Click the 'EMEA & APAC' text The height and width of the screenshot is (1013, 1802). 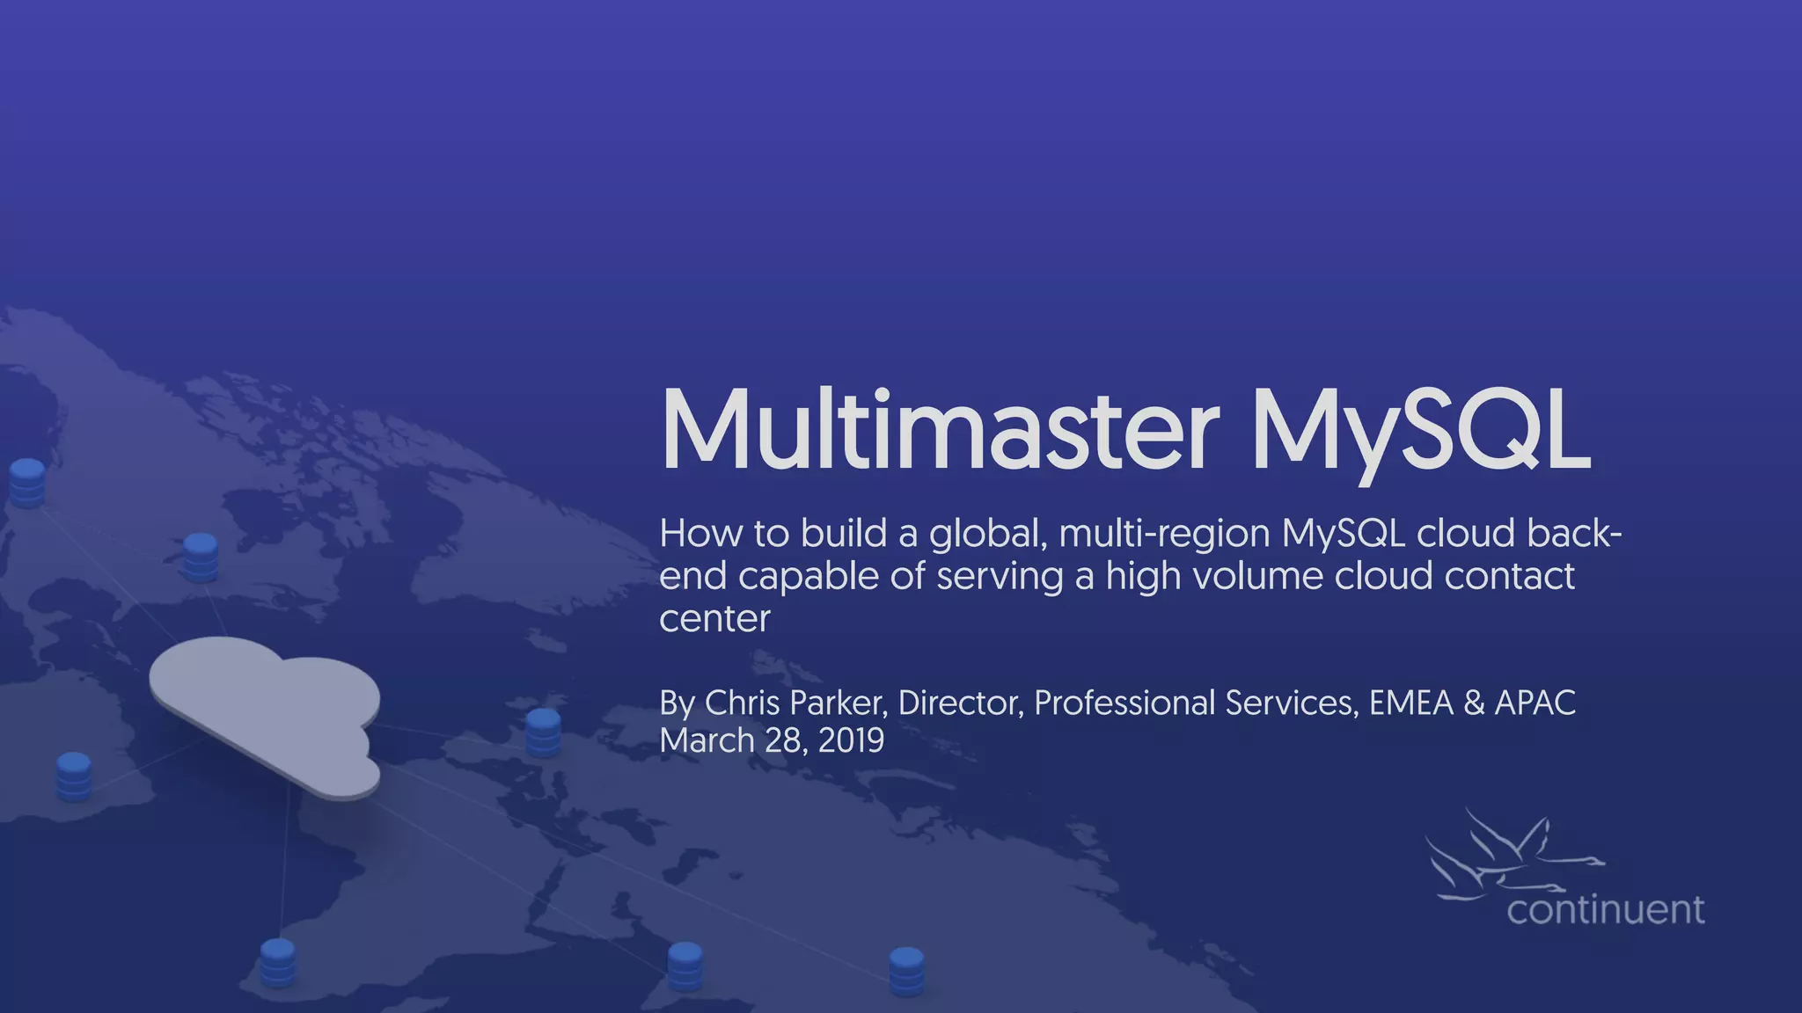coord(1472,703)
